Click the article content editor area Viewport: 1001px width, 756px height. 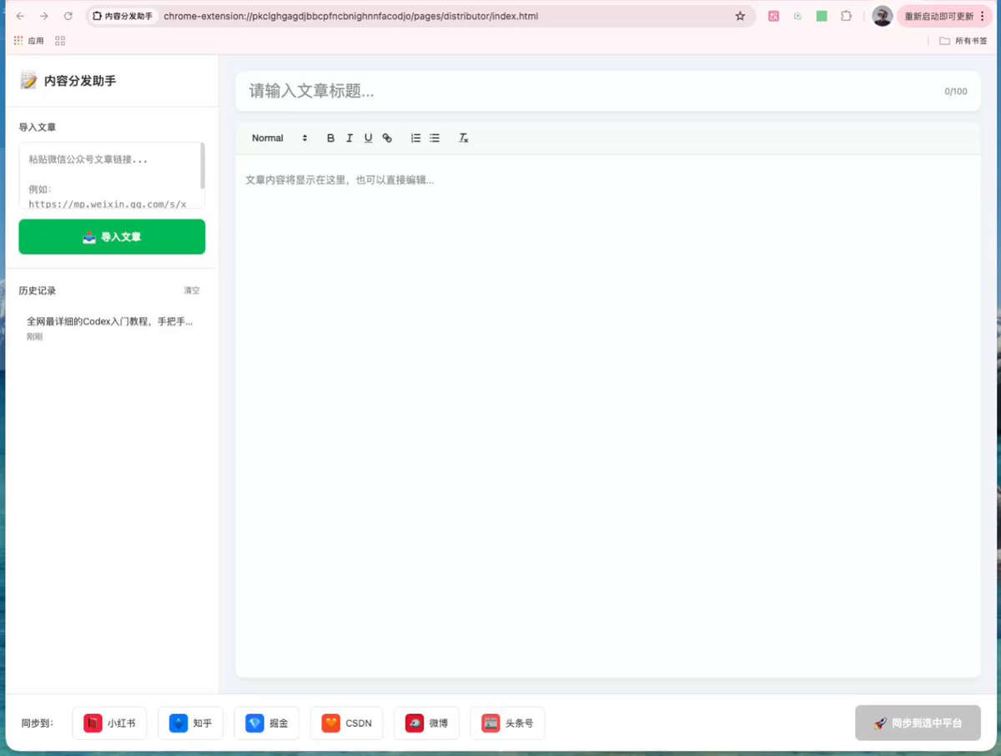607,416
